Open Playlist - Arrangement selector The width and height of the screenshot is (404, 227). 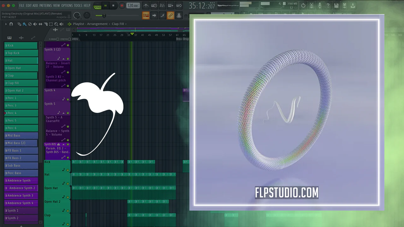[90, 24]
